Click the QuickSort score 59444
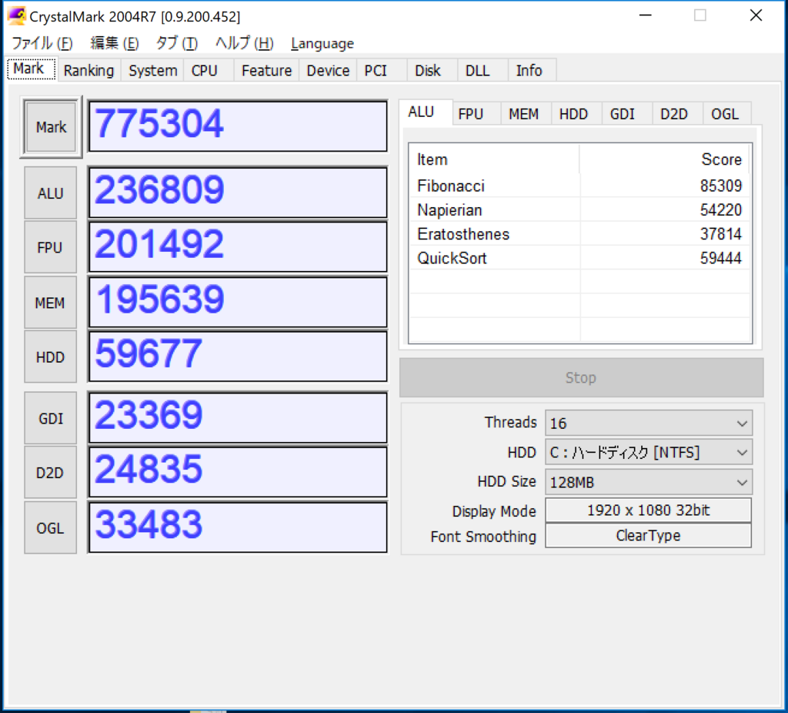This screenshot has width=788, height=713. pyautogui.click(x=720, y=258)
